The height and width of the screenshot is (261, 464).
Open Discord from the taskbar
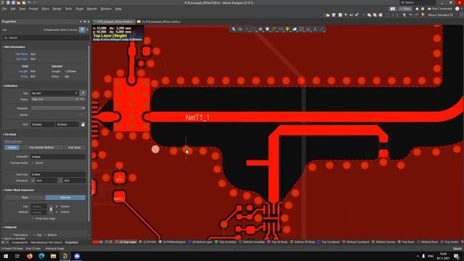(x=77, y=256)
